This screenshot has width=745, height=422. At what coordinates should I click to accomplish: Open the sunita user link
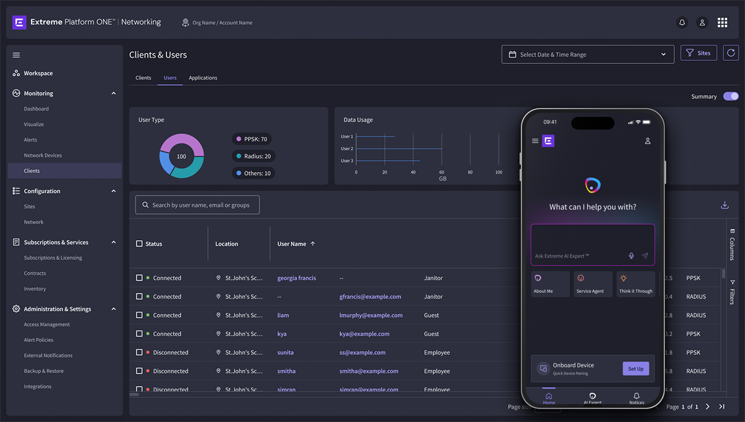(286, 352)
